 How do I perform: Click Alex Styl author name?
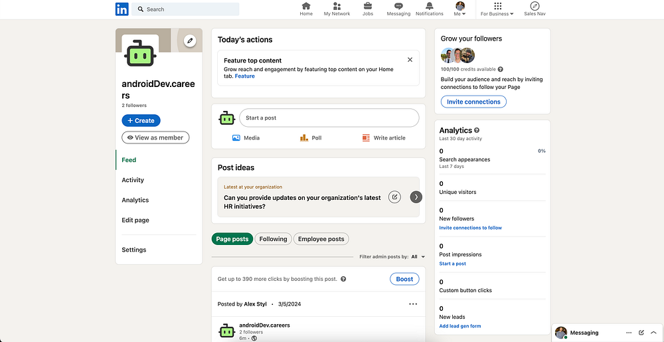256,304
